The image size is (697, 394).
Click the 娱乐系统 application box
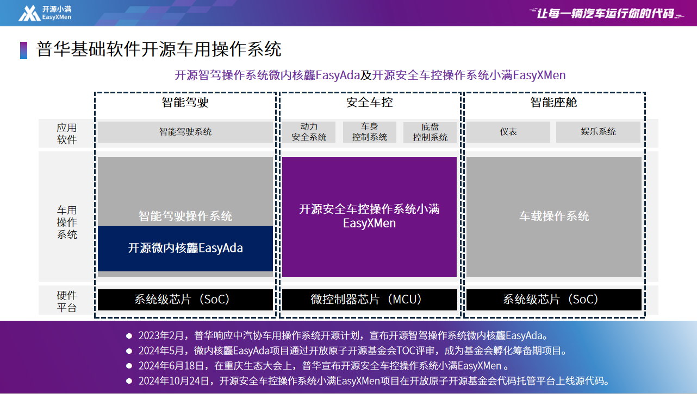pyautogui.click(x=599, y=132)
